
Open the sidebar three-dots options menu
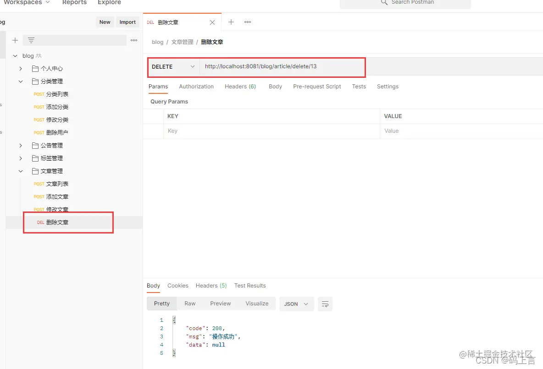134,40
